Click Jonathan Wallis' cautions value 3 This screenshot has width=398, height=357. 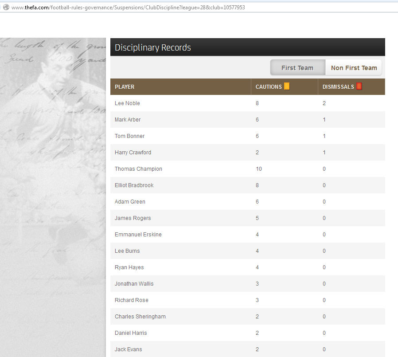257,284
